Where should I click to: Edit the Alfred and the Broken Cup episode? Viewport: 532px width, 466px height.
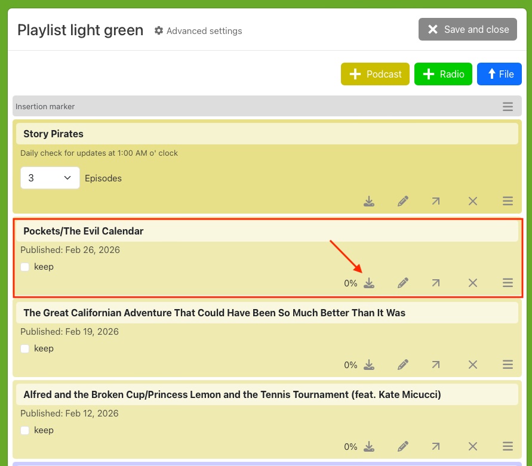tap(403, 446)
